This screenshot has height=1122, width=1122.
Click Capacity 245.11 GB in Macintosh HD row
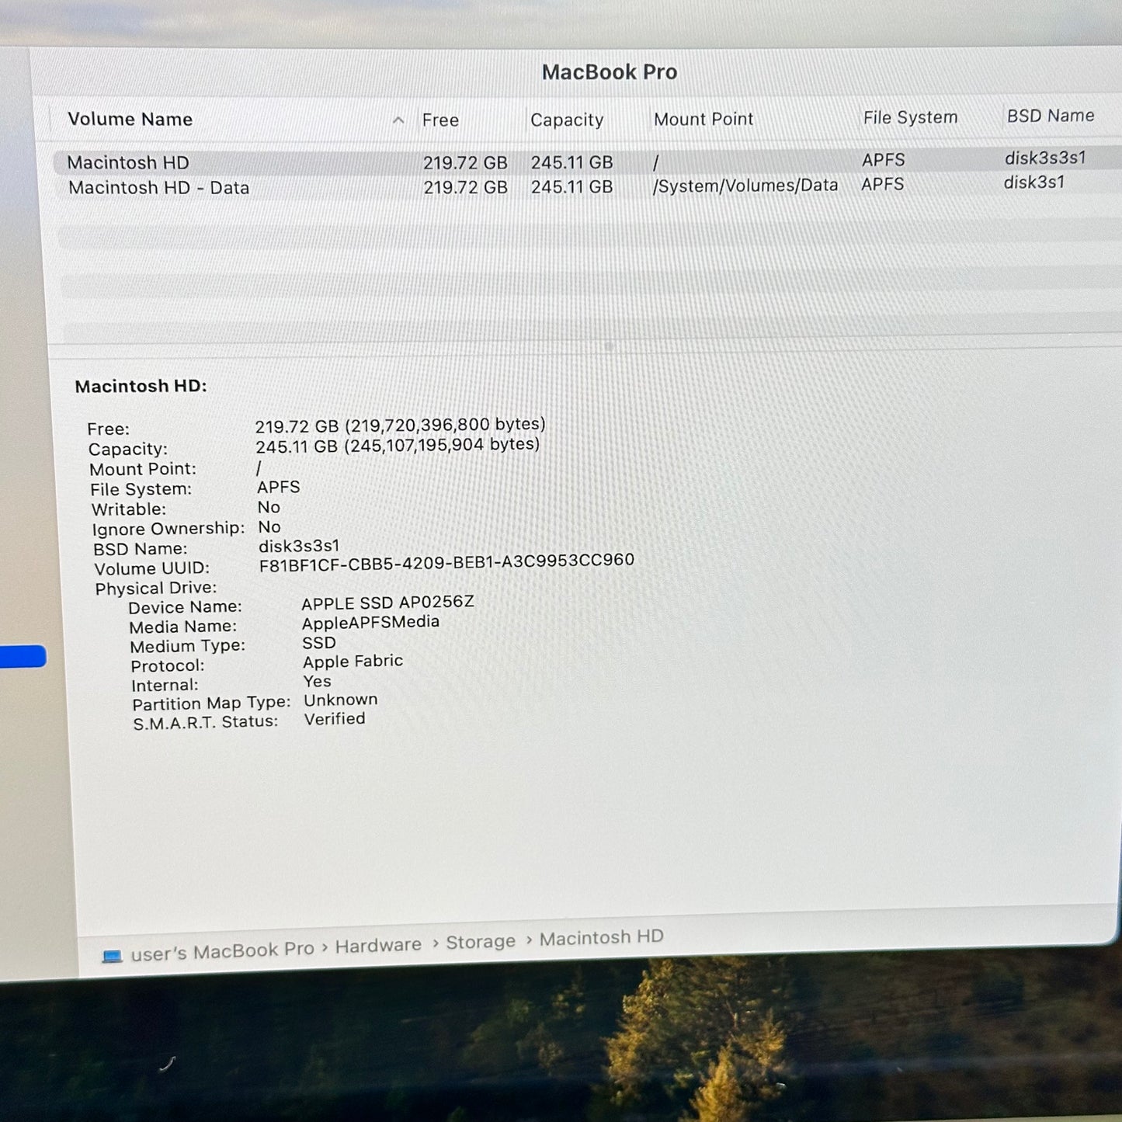tap(571, 162)
